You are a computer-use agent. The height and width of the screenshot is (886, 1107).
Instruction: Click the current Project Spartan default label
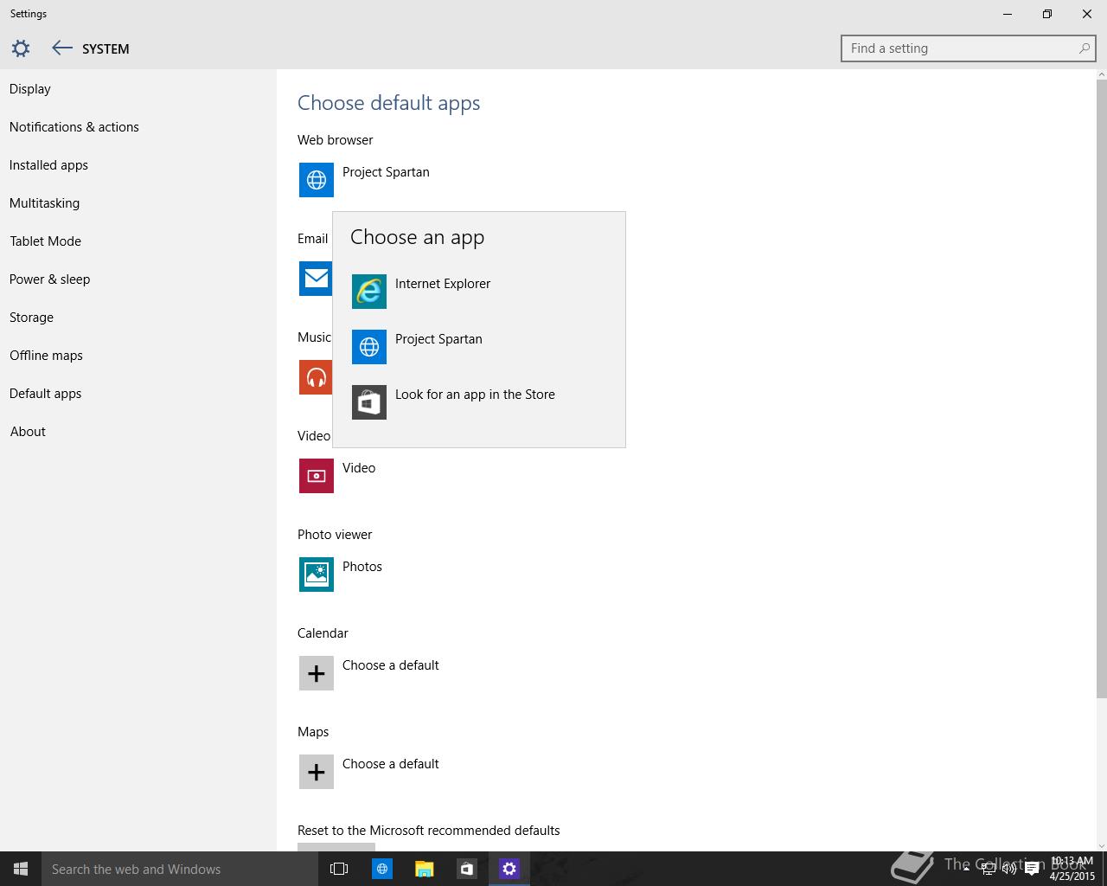(x=386, y=172)
